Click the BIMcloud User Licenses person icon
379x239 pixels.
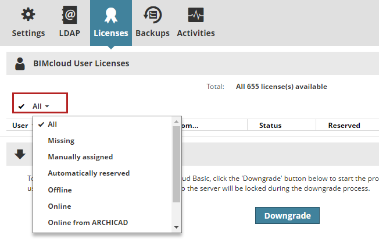click(20, 63)
